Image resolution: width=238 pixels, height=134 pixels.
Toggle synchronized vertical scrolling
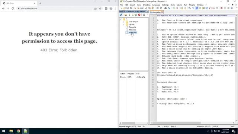[181, 8]
